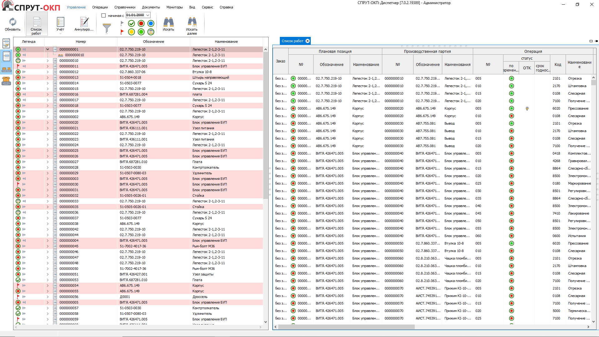Close the Список работ tab
The height and width of the screenshot is (337, 599).
point(308,41)
